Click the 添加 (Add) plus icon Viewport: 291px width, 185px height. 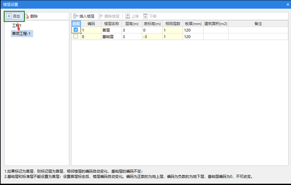click(9, 16)
